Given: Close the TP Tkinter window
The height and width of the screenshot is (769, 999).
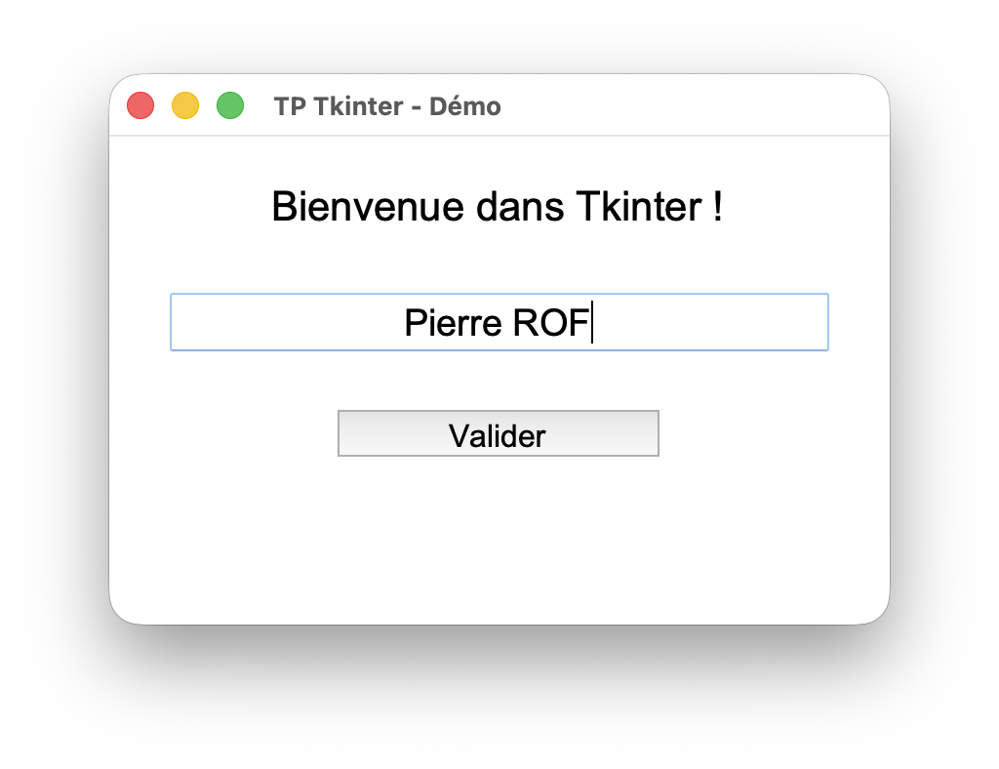Looking at the screenshot, I should (x=140, y=105).
